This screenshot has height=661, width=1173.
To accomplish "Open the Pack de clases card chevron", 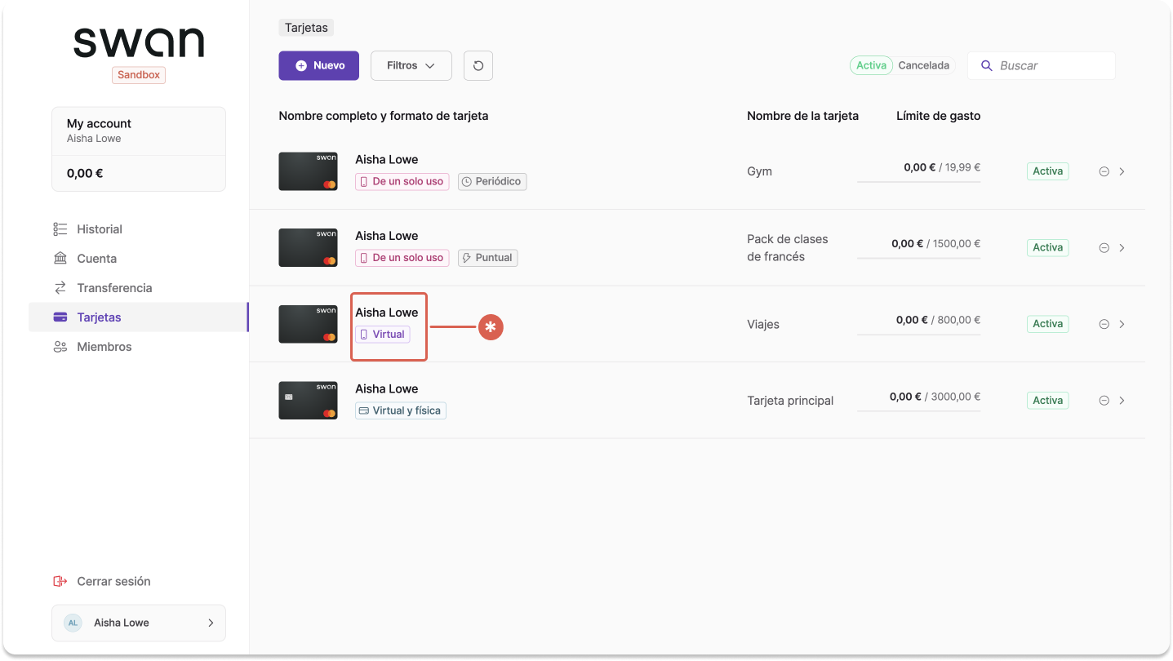I will click(x=1122, y=248).
